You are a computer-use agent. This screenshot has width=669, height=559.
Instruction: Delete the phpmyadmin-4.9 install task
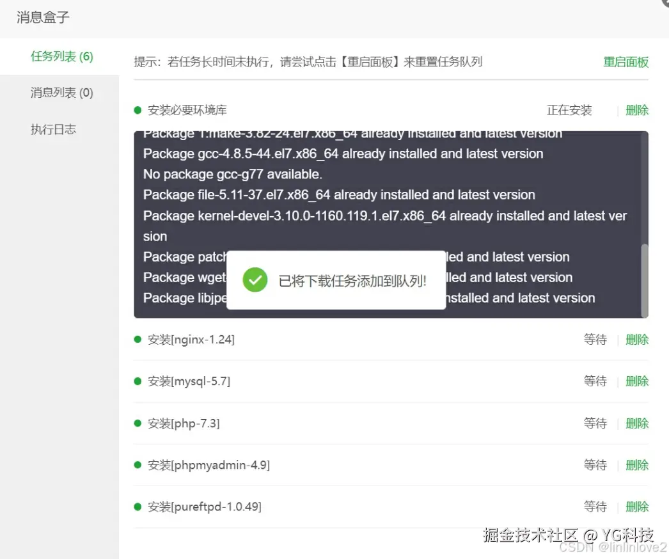(x=637, y=465)
